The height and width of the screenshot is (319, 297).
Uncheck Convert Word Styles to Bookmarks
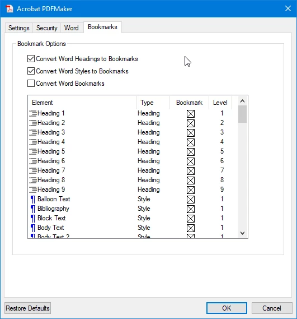31,71
